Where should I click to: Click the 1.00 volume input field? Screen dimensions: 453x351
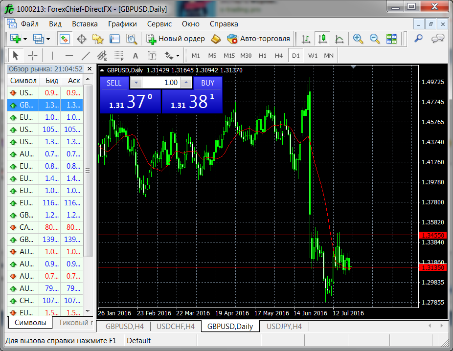pos(161,83)
